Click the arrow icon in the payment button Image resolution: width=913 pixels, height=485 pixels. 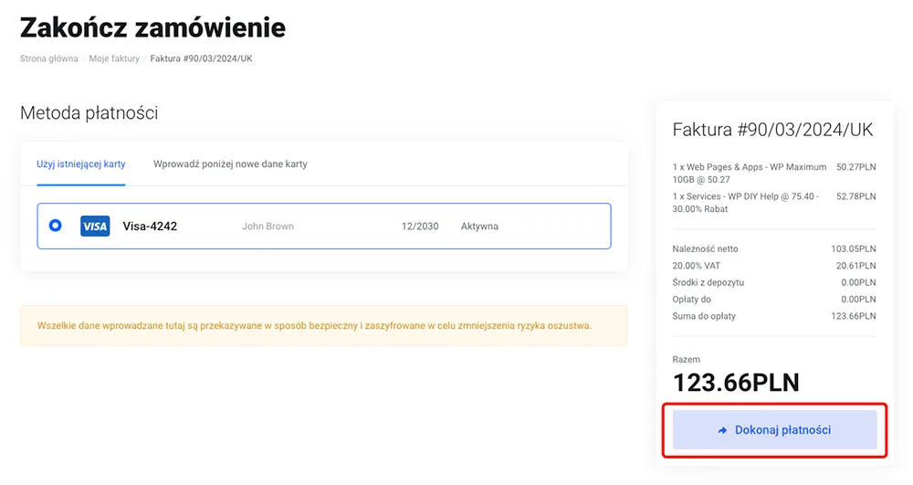(x=722, y=430)
